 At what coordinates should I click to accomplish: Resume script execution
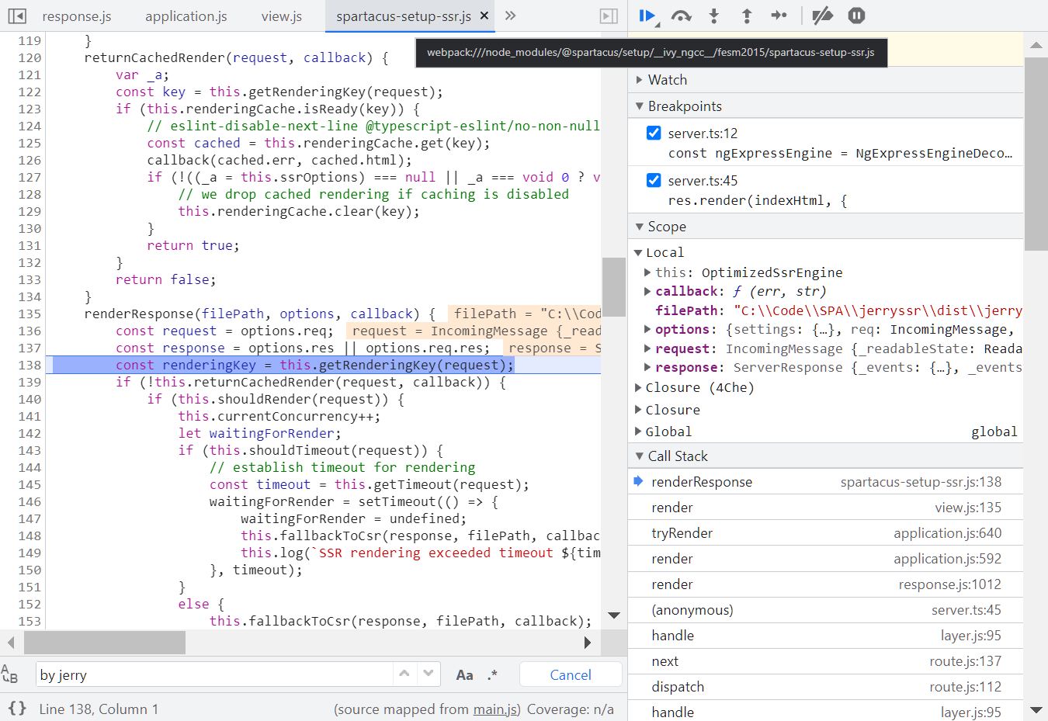(x=647, y=16)
